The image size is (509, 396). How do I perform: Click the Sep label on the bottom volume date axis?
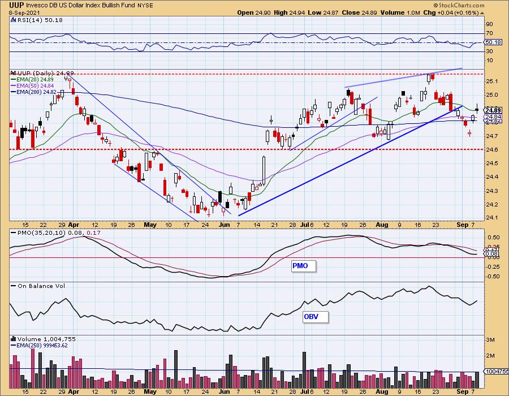tap(462, 391)
